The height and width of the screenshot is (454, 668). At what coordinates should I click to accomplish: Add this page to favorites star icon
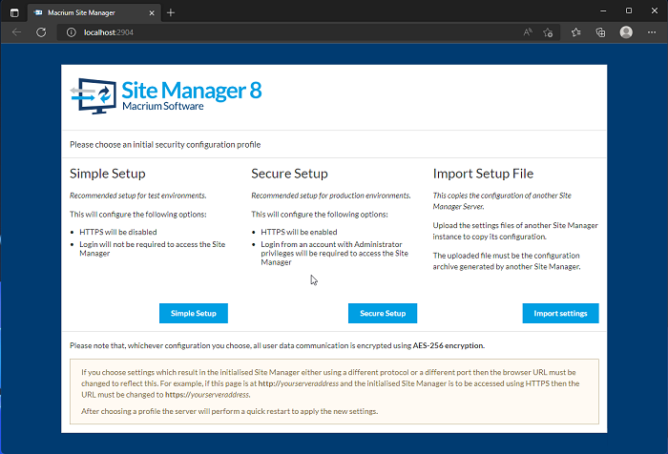click(x=548, y=32)
